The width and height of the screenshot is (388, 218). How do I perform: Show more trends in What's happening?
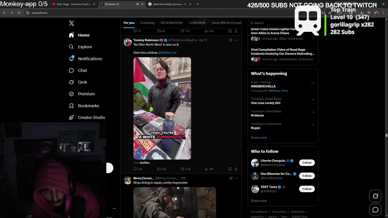[259, 137]
